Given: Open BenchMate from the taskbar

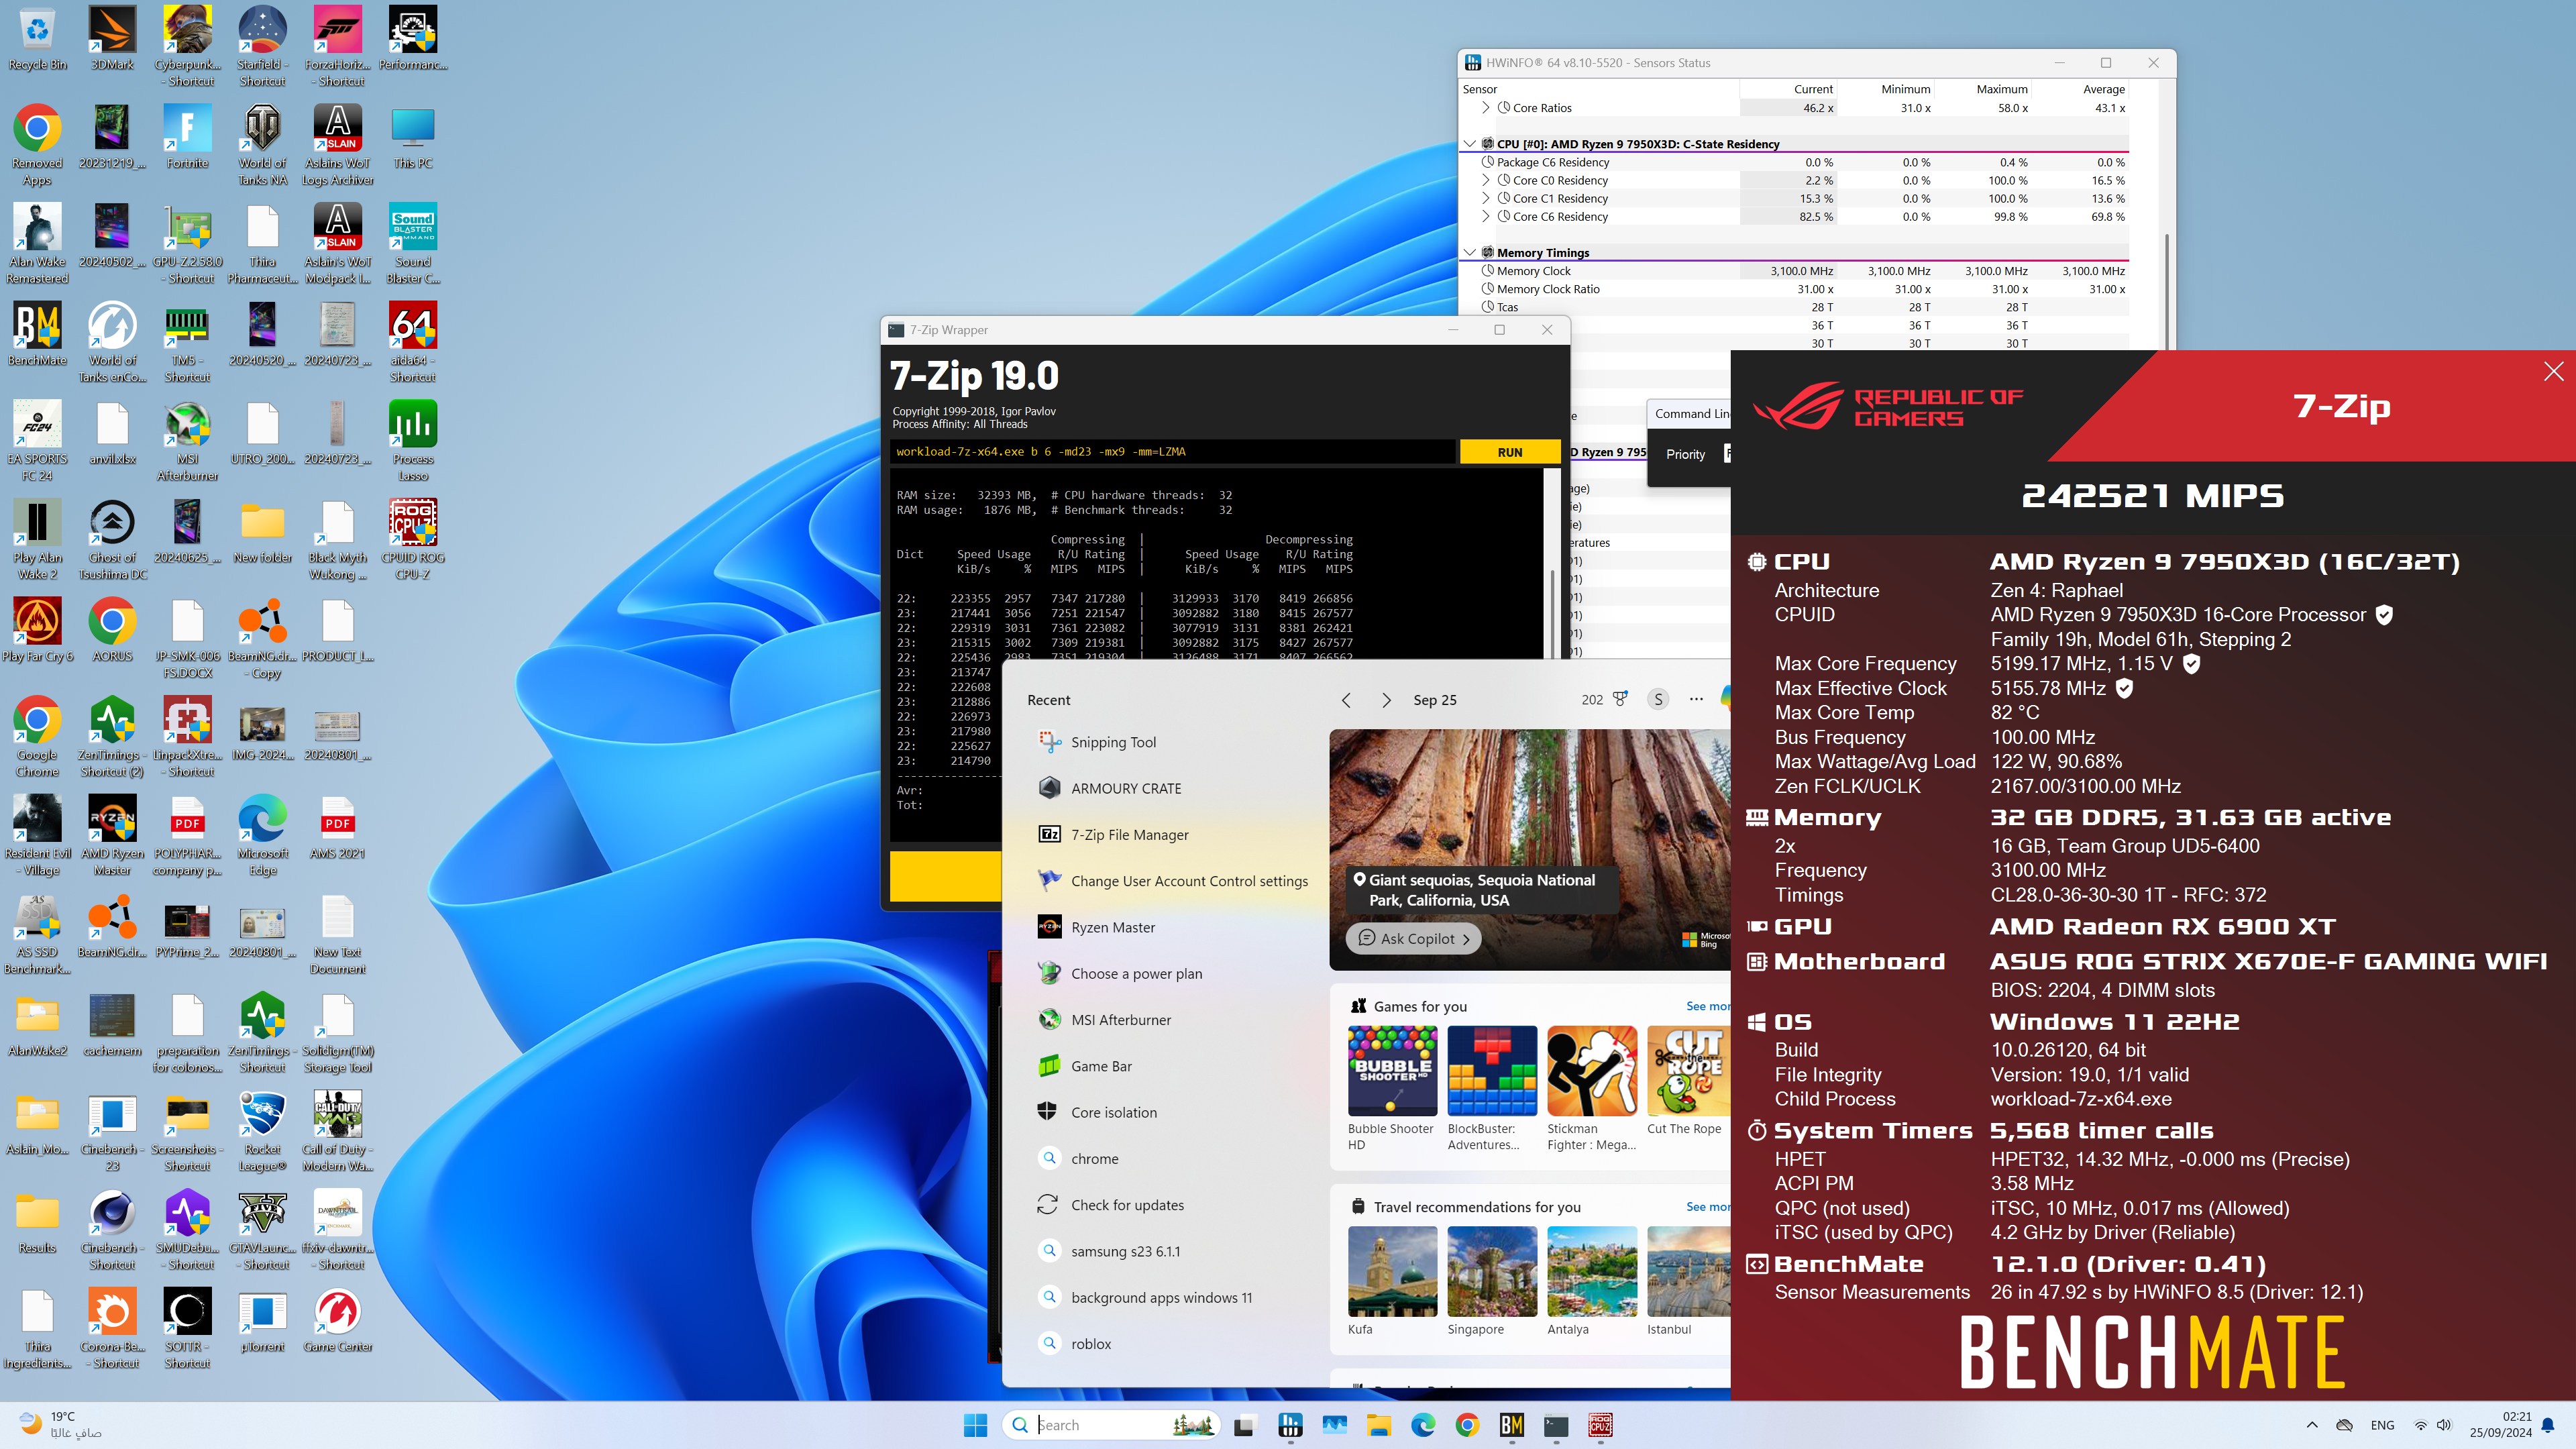Looking at the screenshot, I should point(1511,1425).
